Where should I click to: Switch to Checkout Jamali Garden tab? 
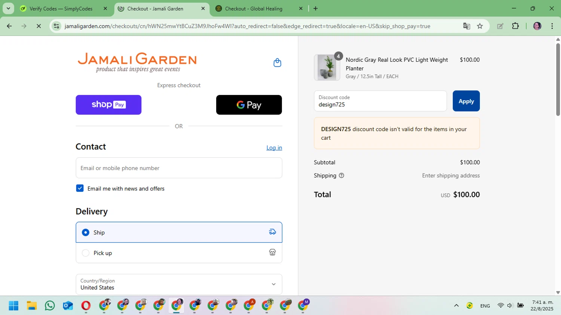155,9
